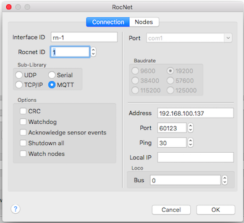Select 115200 baudrate radio button

[x=135, y=90]
